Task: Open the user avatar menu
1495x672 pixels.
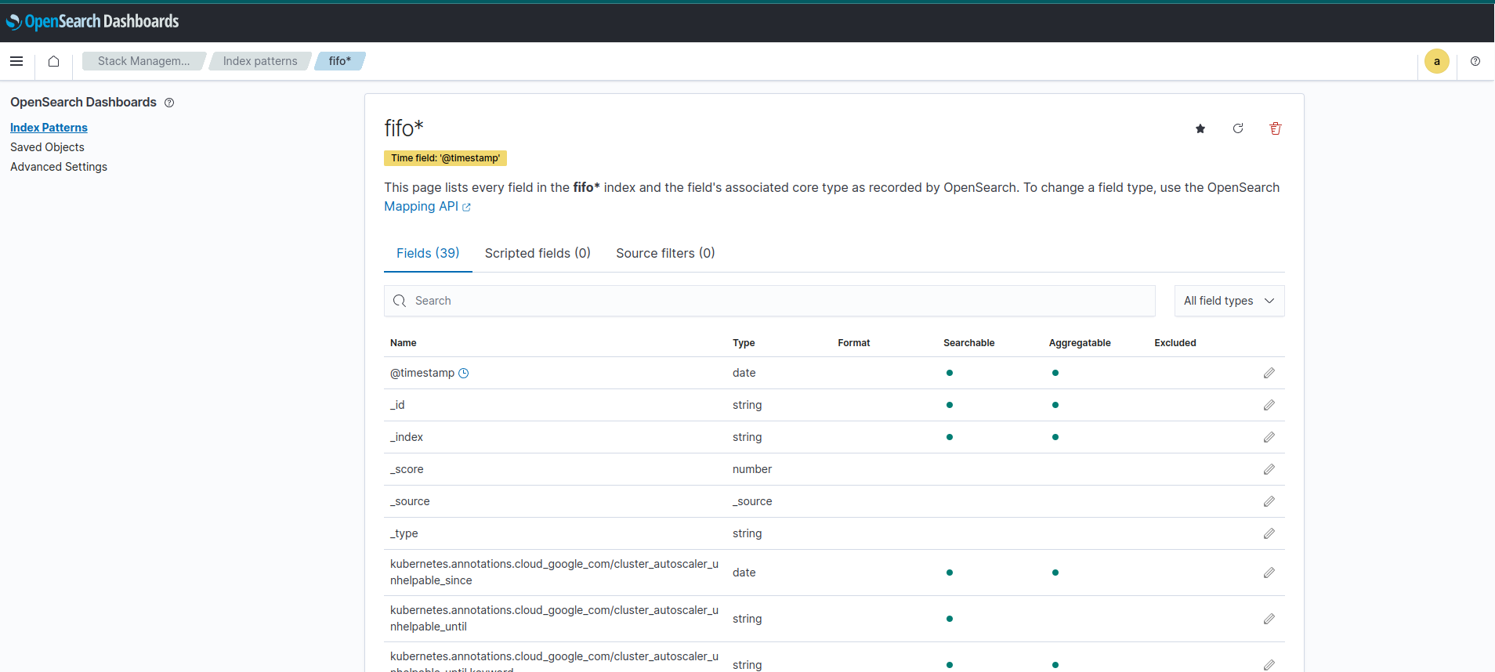Action: 1436,61
